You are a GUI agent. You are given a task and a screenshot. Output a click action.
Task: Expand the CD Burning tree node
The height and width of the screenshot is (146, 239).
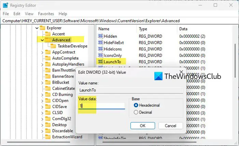tap(42, 95)
